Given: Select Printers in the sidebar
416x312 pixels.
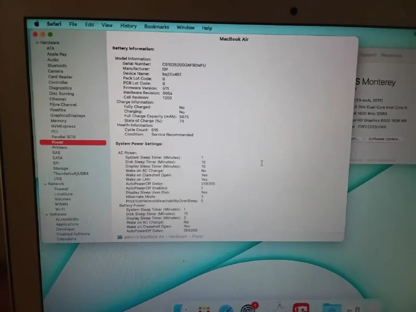Looking at the screenshot, I should coord(59,148).
